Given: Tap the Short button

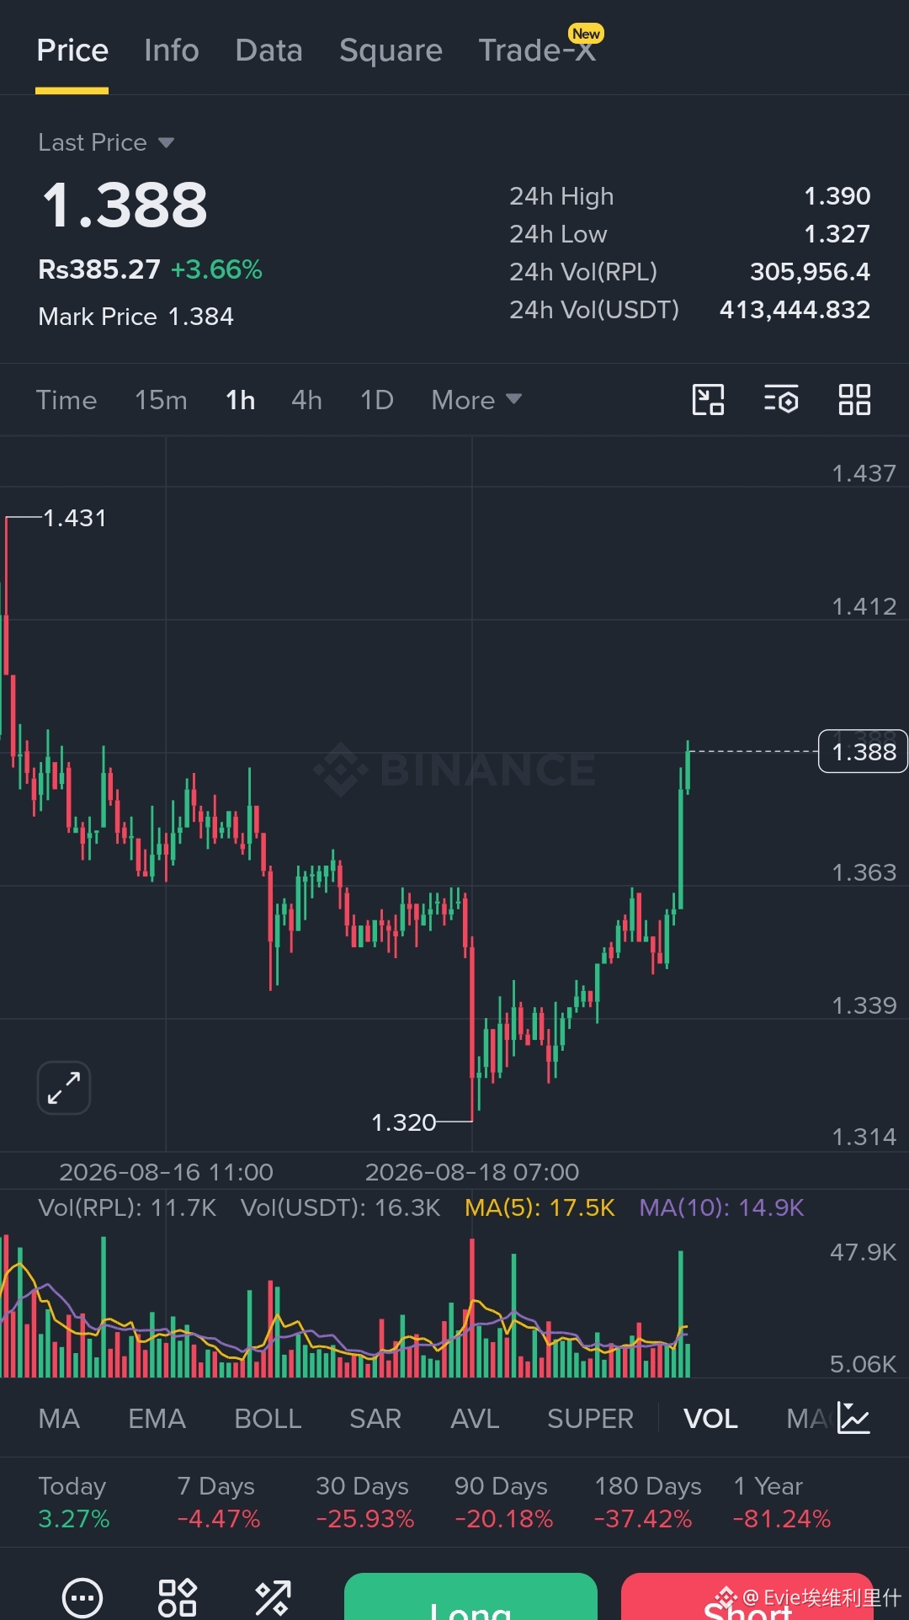Looking at the screenshot, I should tap(747, 1596).
